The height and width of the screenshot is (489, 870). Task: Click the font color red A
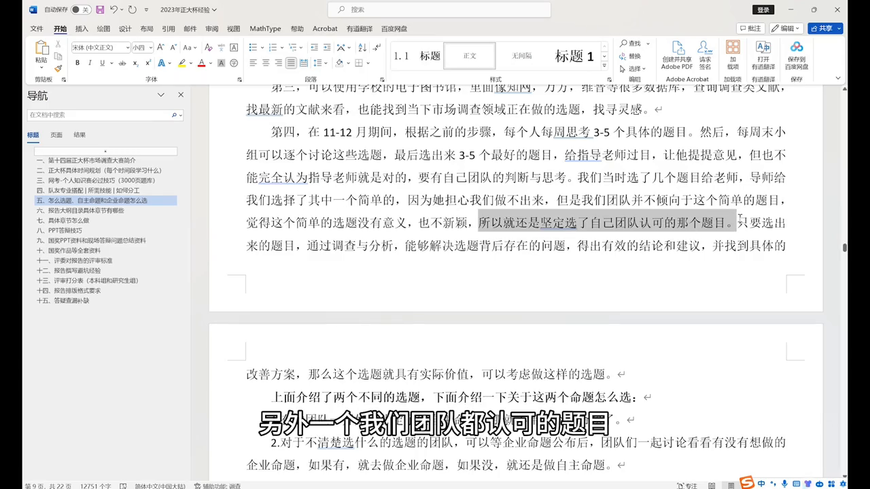tap(201, 63)
